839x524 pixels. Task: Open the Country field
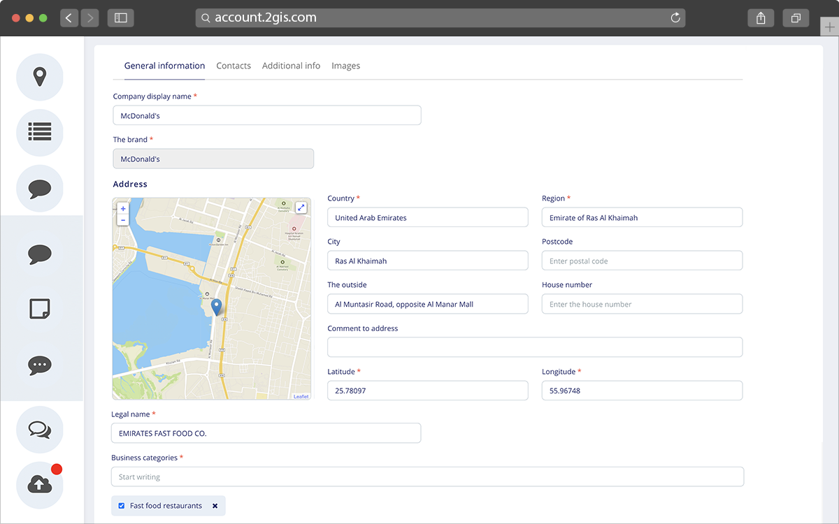tap(428, 217)
